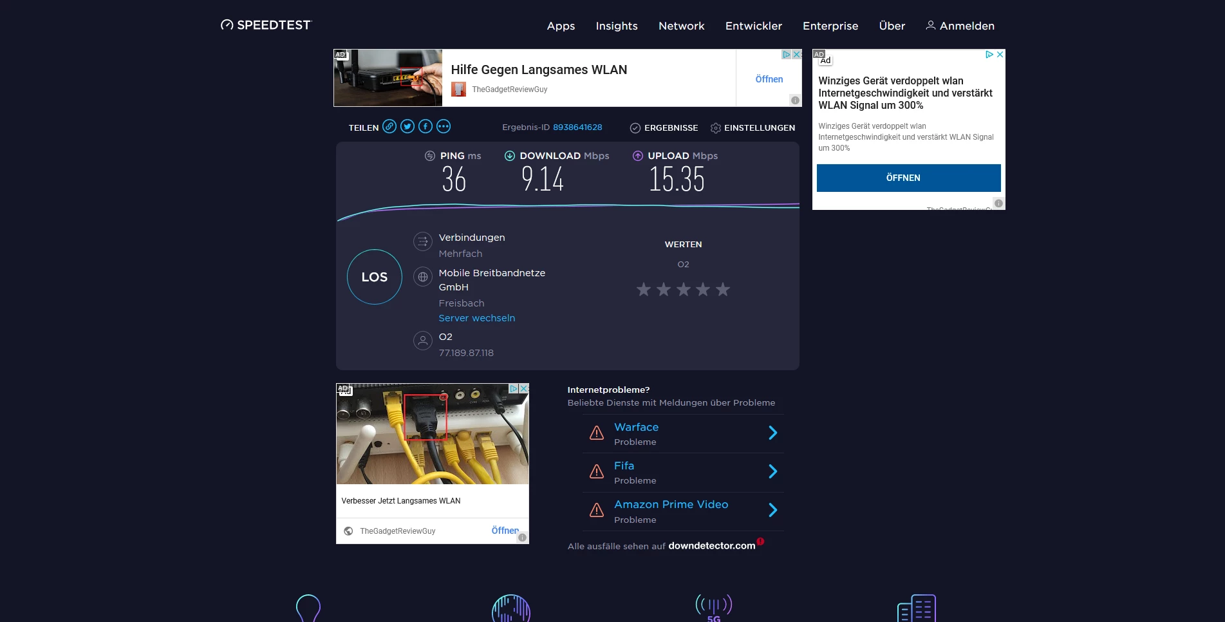
Task: Rate O2 with one star
Action: click(x=644, y=290)
